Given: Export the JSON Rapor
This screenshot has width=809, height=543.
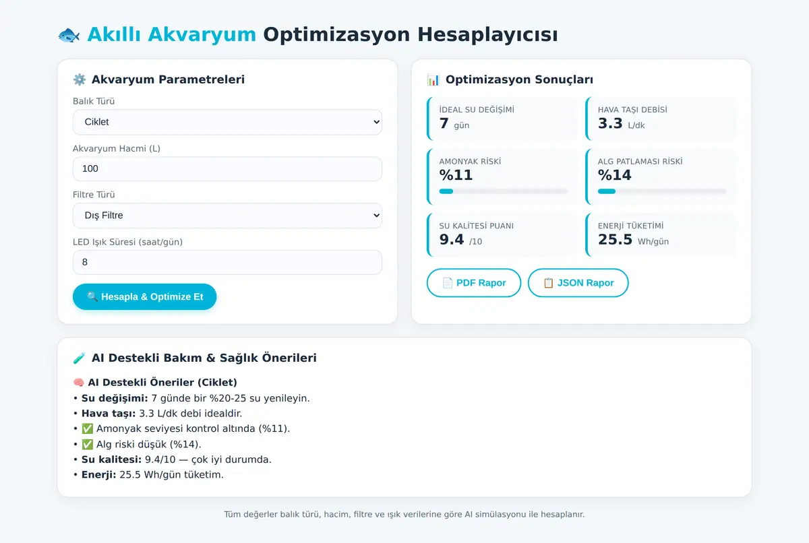Looking at the screenshot, I should pos(578,283).
